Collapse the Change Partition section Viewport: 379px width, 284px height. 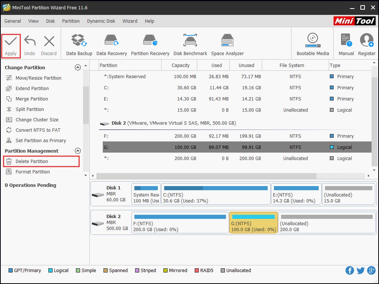pyautogui.click(x=77, y=67)
